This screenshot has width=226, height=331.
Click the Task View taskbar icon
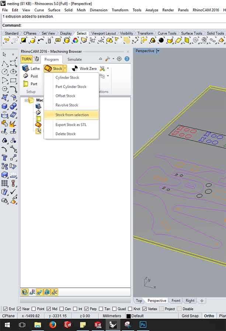(x=22, y=325)
